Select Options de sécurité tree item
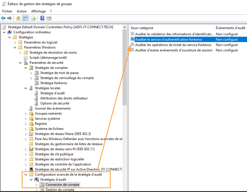 [55, 103]
